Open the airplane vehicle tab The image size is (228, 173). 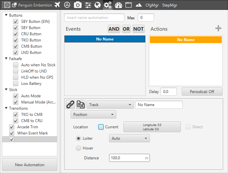pos(57,5)
